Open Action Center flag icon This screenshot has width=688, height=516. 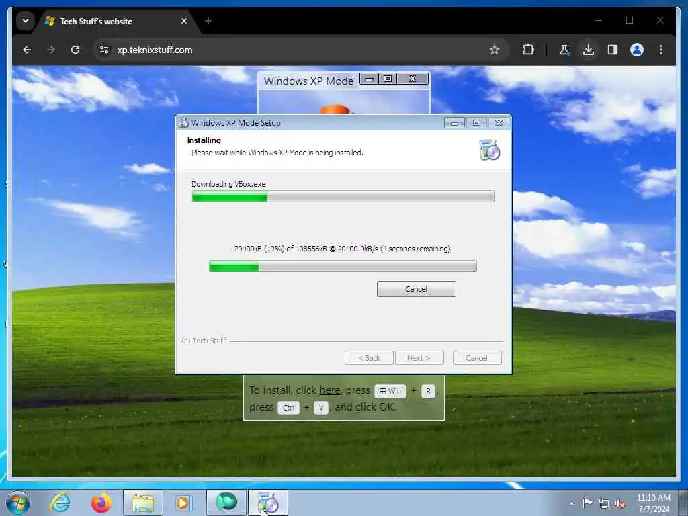[x=587, y=503]
